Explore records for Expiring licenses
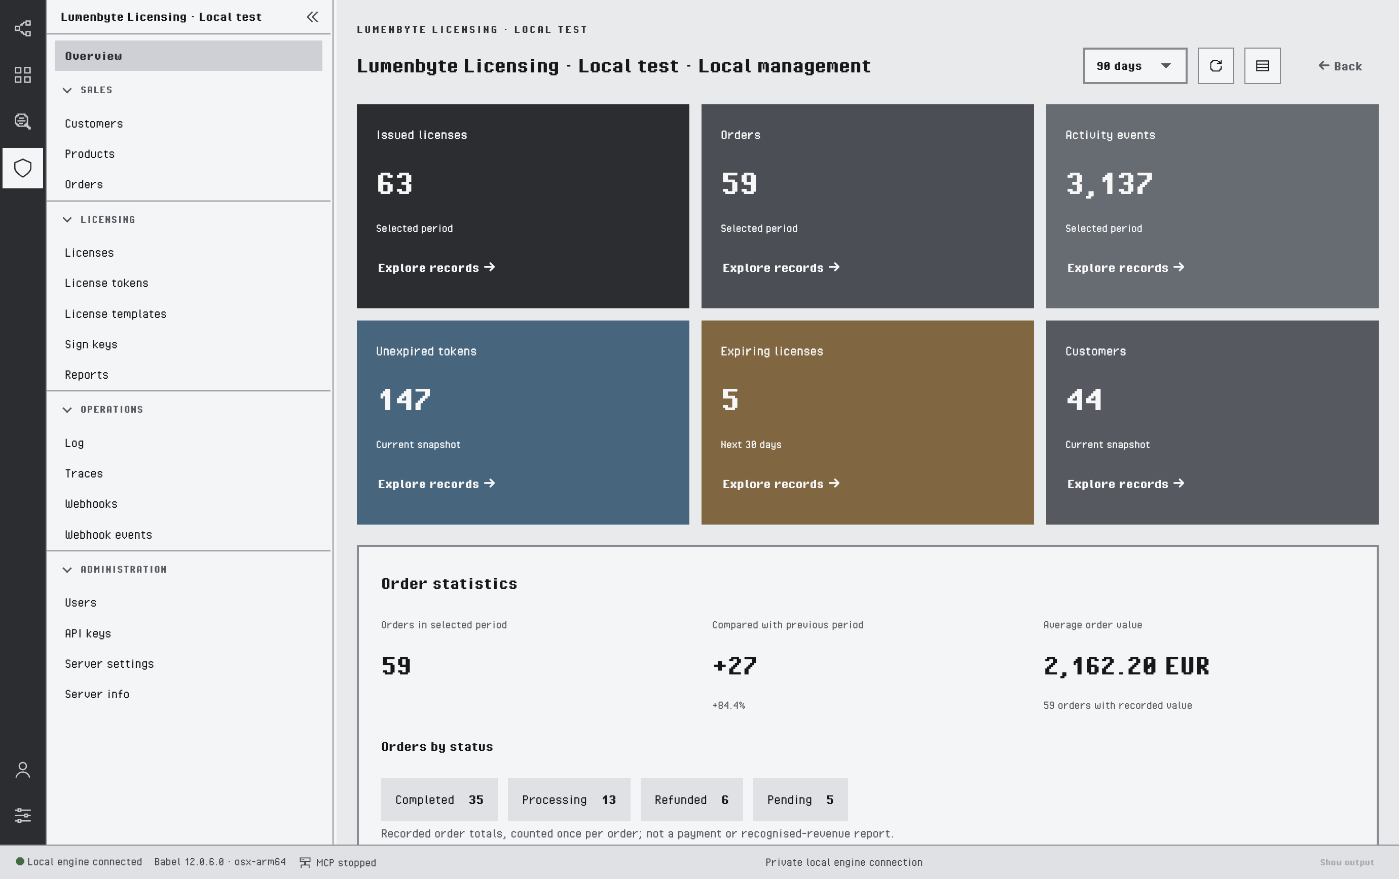1399x879 pixels. (x=781, y=484)
